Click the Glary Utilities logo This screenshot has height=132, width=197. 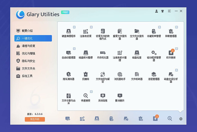click(20, 15)
